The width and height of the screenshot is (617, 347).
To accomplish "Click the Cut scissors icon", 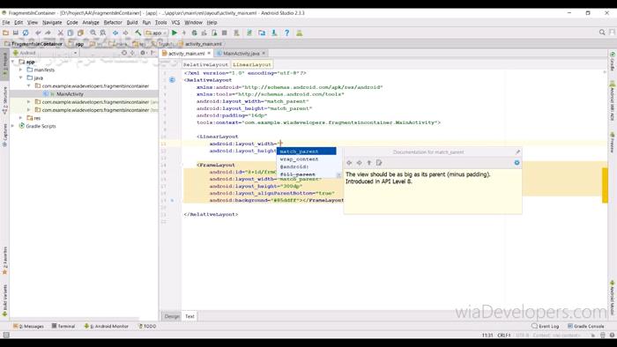I will pos(61,33).
